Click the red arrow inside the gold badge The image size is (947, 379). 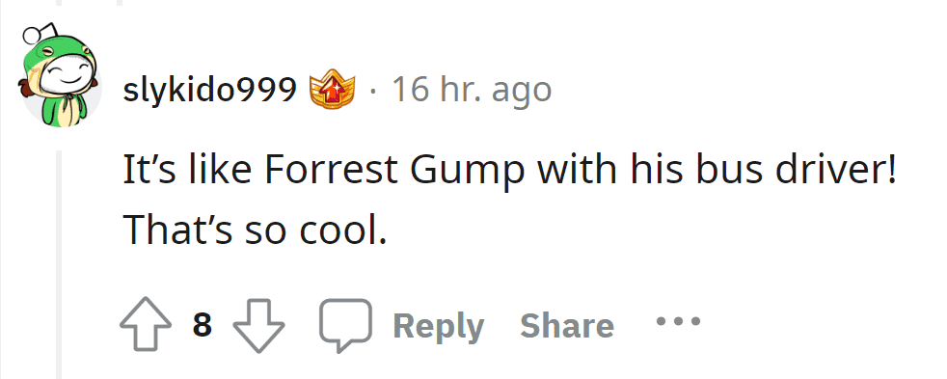pos(333,90)
